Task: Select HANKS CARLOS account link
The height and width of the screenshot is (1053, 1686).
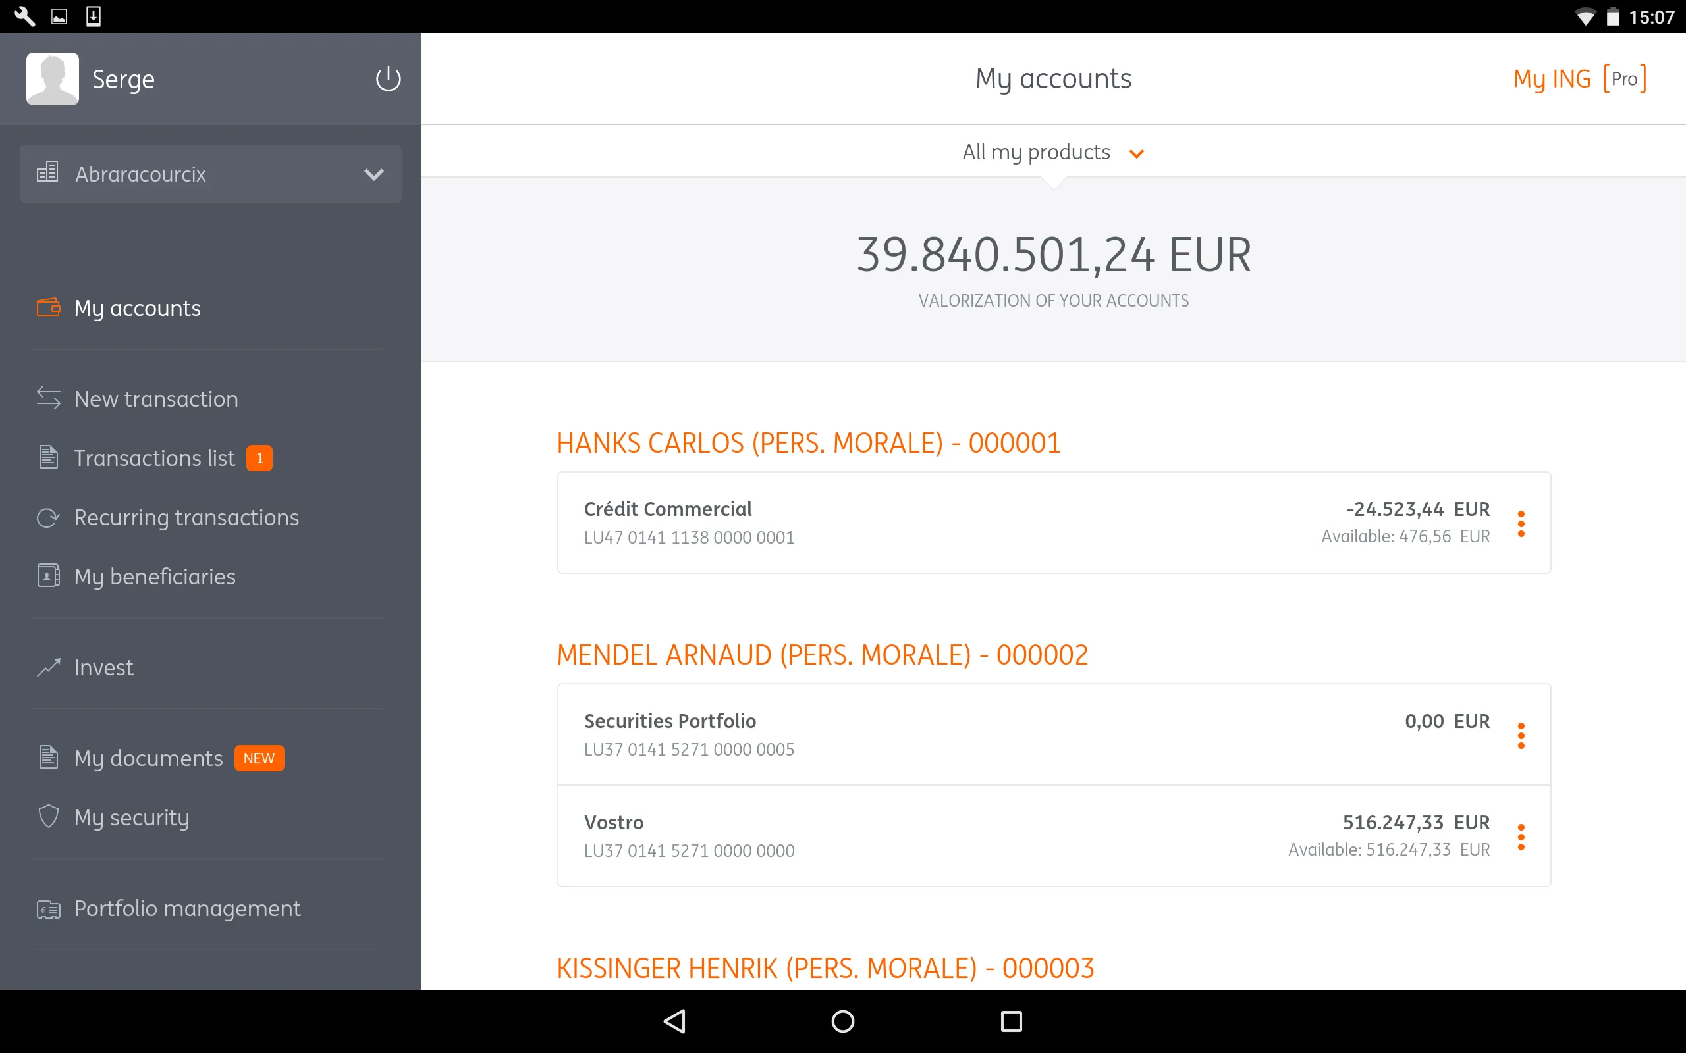Action: (x=807, y=443)
